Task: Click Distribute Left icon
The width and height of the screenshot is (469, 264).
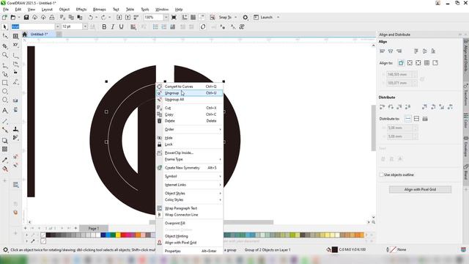Action: pyautogui.click(x=382, y=107)
